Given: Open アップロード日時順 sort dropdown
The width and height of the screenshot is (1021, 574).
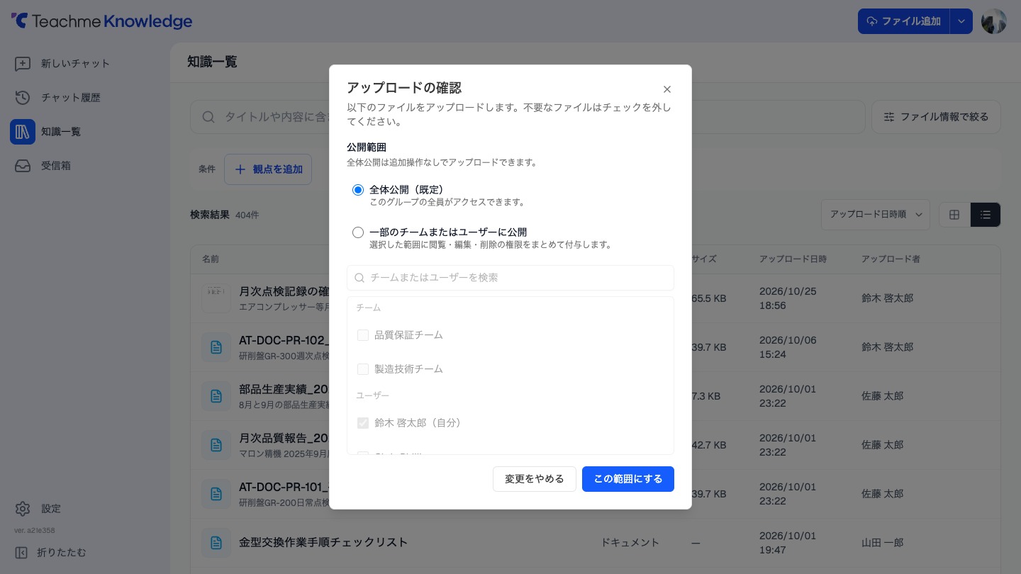Looking at the screenshot, I should pyautogui.click(x=876, y=215).
